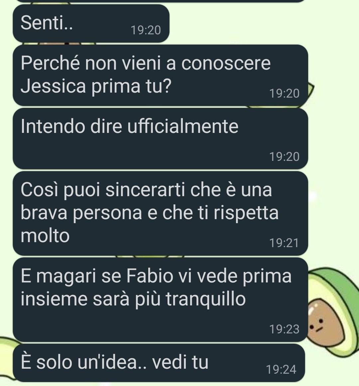Click the name "Jessica" in the message

point(53,86)
